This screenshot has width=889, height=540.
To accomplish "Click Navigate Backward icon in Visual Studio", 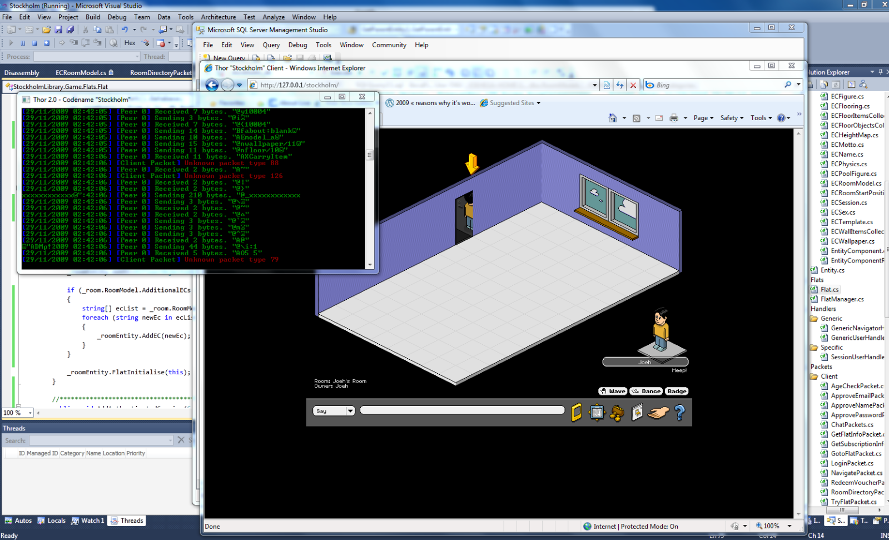I will pos(162,29).
